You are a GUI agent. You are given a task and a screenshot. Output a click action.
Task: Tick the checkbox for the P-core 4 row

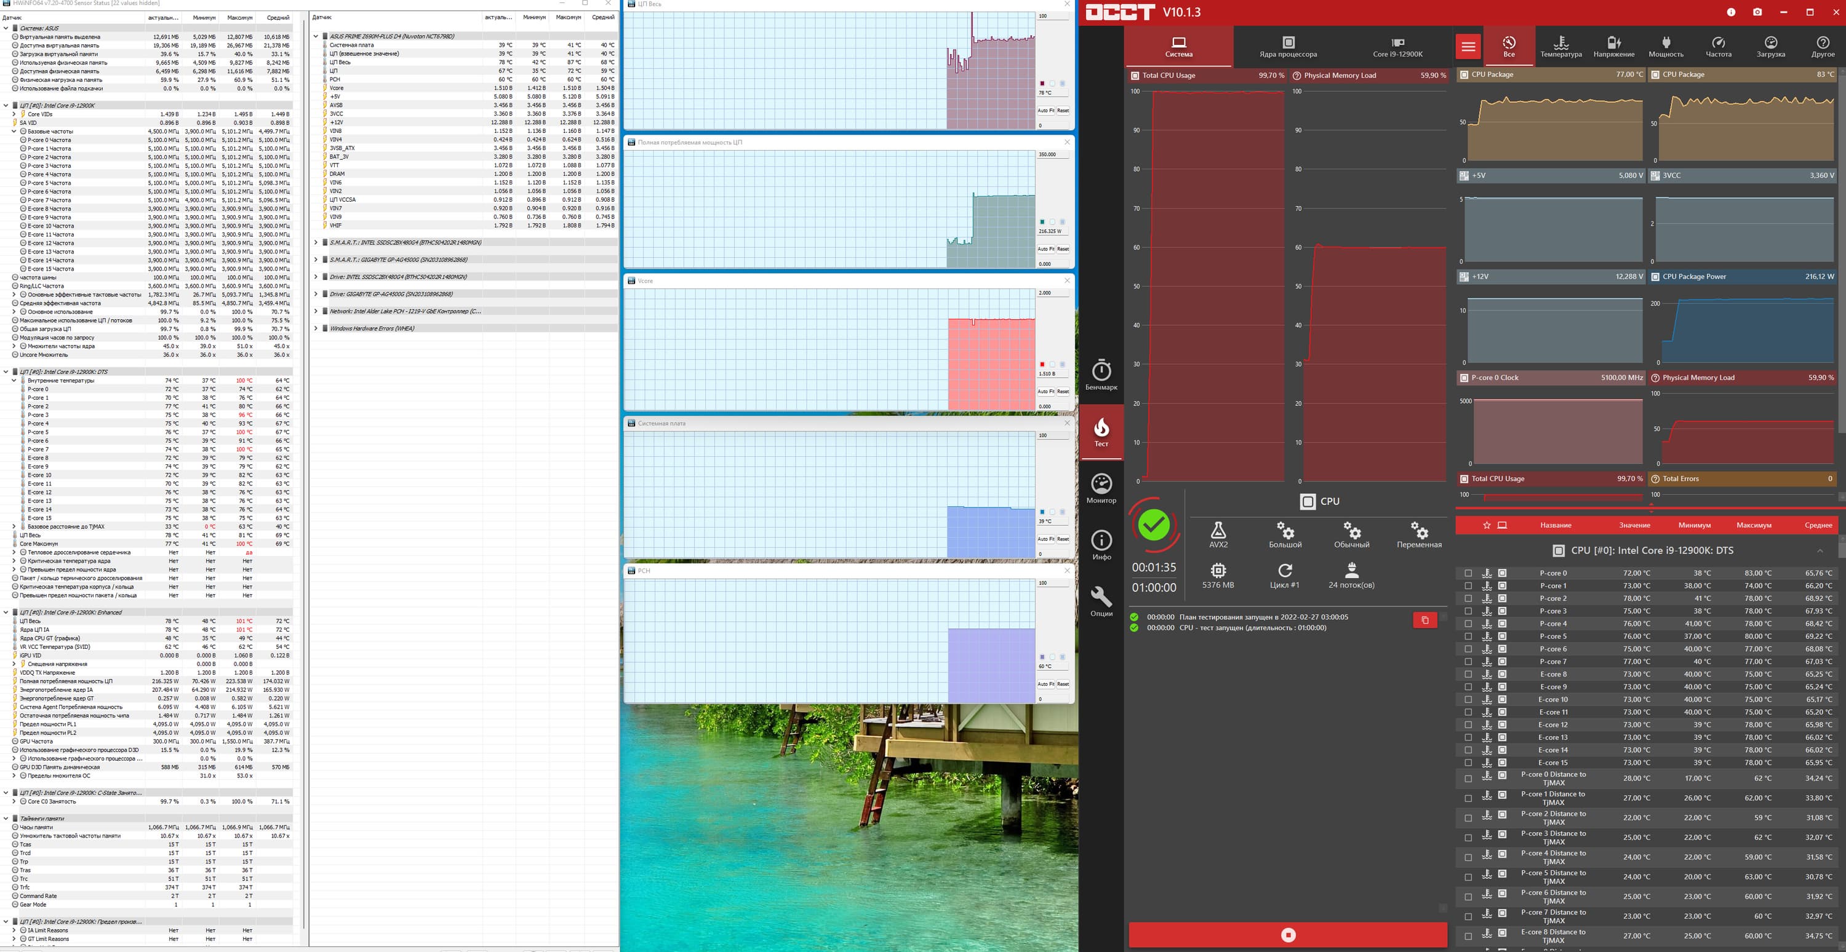click(x=1468, y=624)
